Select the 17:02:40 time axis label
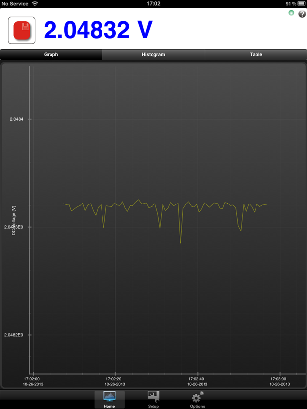Image resolution: width=307 pixels, height=409 pixels. point(197,381)
